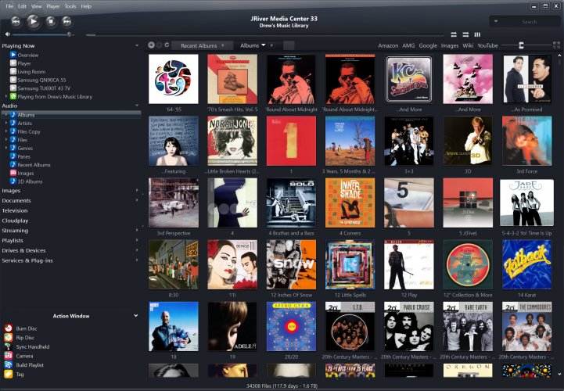Click in the Search field
The height and width of the screenshot is (391, 564).
pyautogui.click(x=529, y=22)
